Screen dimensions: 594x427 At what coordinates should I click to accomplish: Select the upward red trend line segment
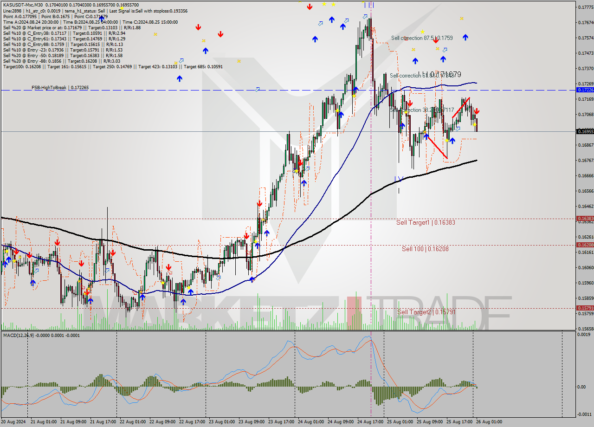(461, 107)
